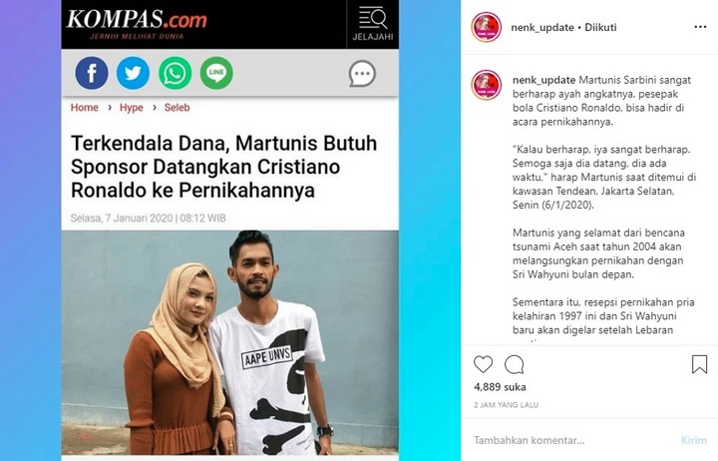The image size is (718, 461).
Task: Focus the Tambahkan komentar input field
Action: click(572, 440)
